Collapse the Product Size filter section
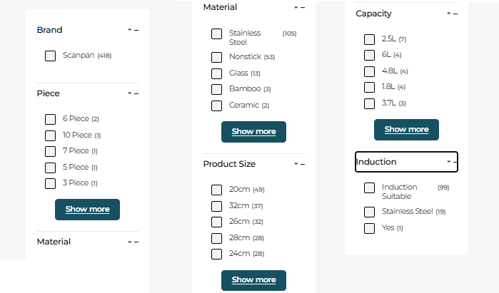 pos(299,164)
